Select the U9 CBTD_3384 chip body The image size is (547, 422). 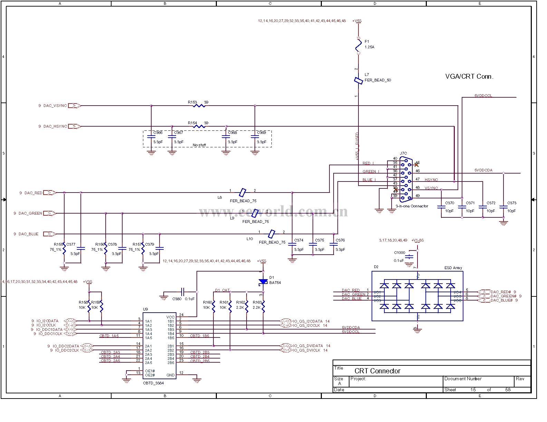(x=159, y=346)
